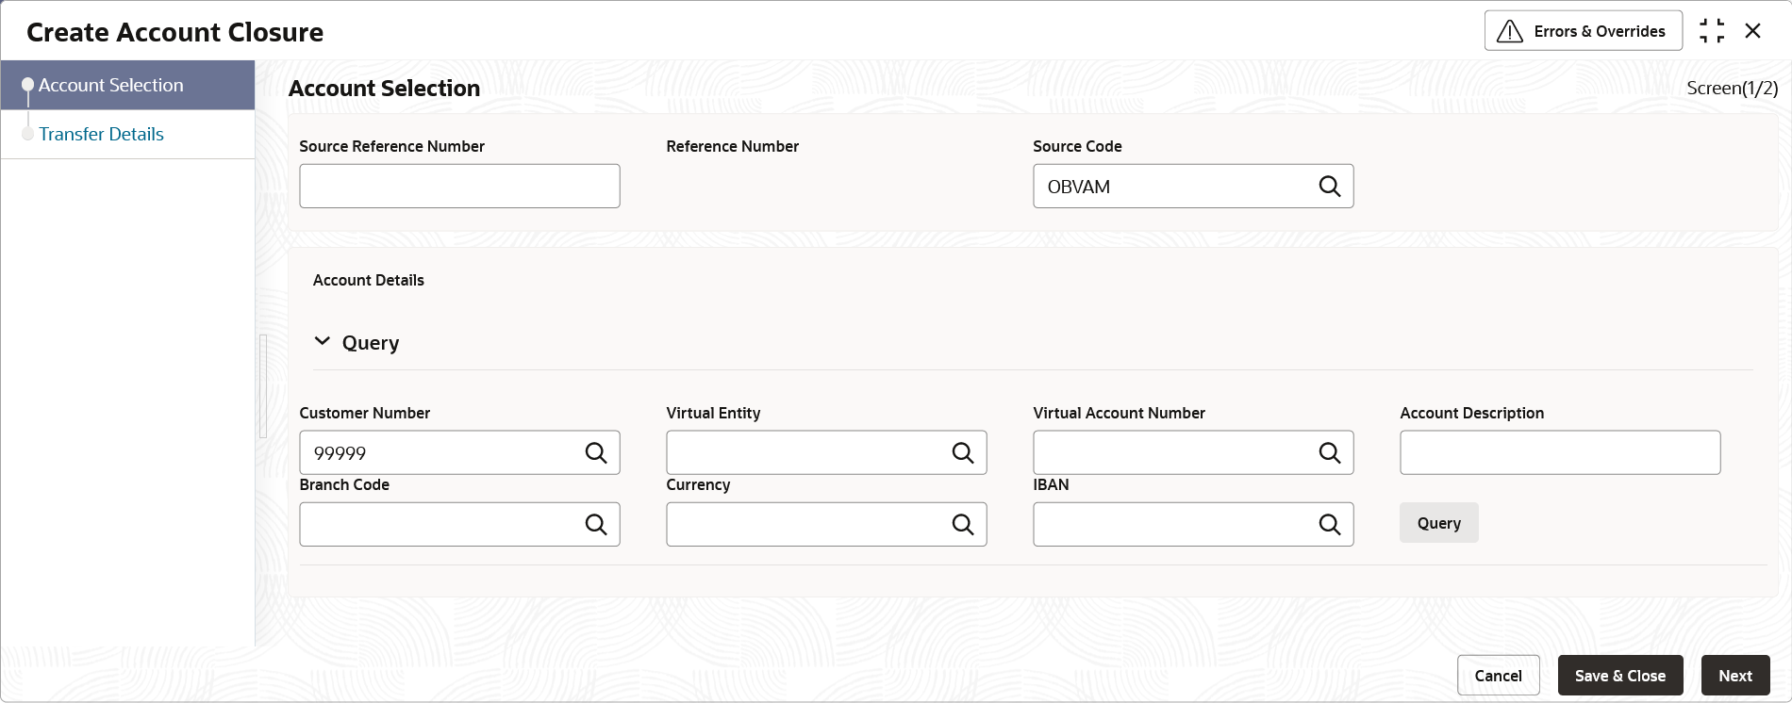Click the Cancel button
1792x703 pixels.
point(1498,676)
